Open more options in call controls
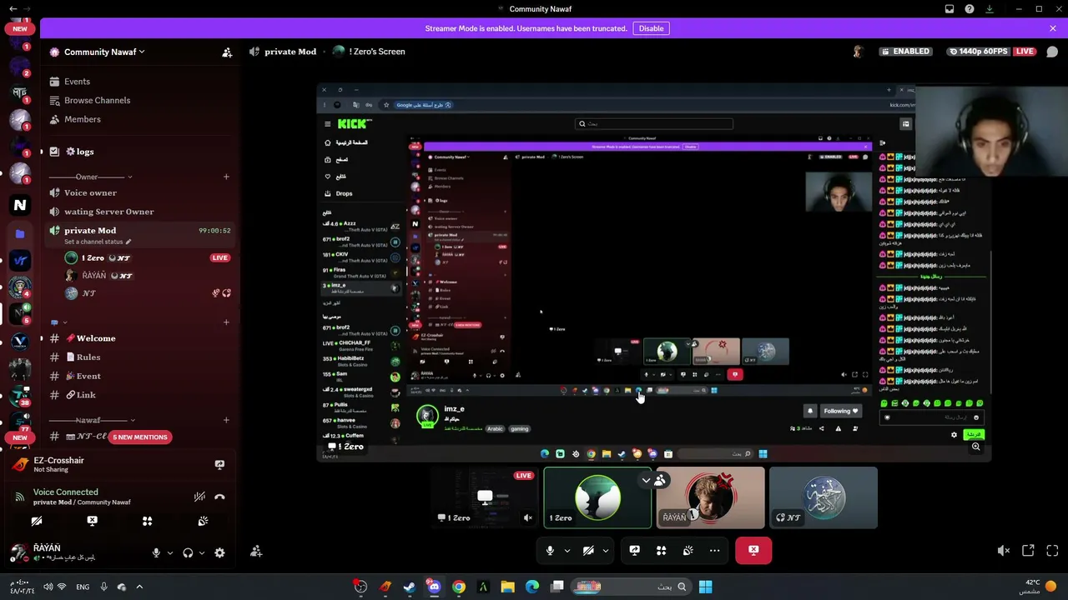Image resolution: width=1068 pixels, height=600 pixels. (714, 550)
